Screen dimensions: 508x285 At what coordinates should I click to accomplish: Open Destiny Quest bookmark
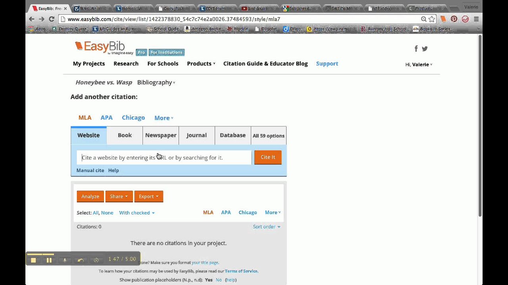click(x=69, y=29)
